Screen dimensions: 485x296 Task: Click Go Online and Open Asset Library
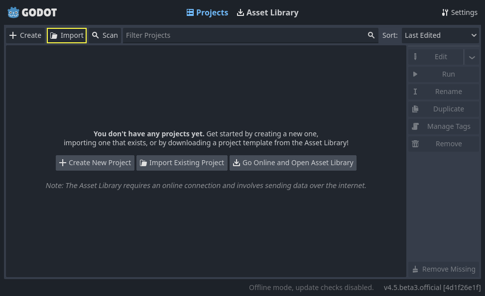[293, 163]
